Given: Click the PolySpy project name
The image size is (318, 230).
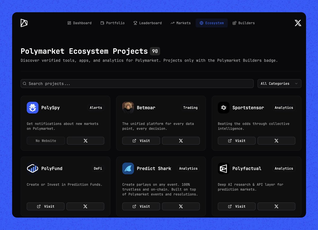Looking at the screenshot, I should 51,108.
